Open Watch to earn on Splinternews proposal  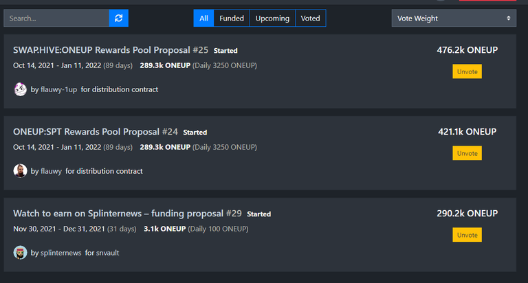(x=127, y=214)
